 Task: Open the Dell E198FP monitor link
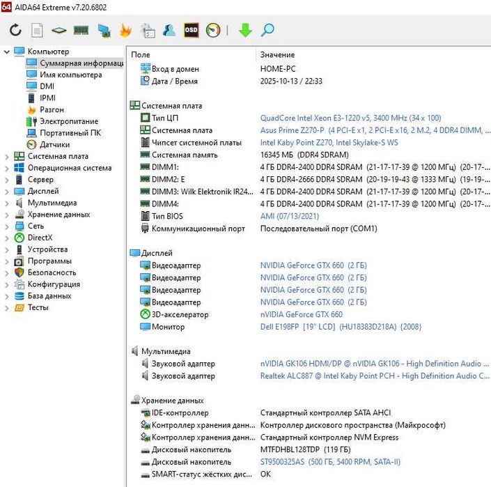pyautogui.click(x=341, y=327)
